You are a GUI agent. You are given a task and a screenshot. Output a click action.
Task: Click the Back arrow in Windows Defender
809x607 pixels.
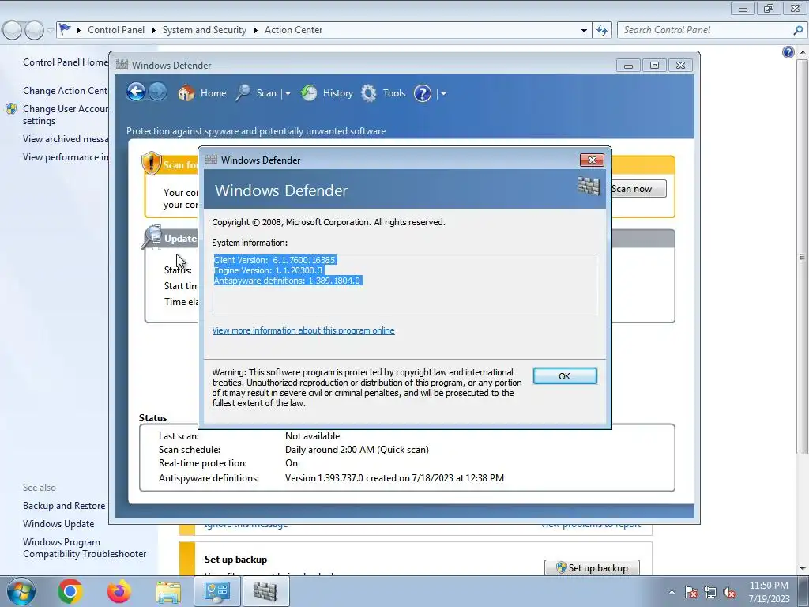(x=136, y=92)
